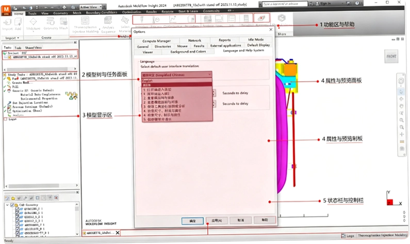Select the Fill item in study tasks
The image size is (410, 244).
[15, 86]
